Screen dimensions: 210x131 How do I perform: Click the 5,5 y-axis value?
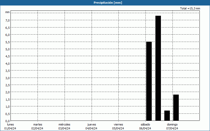[8, 42]
